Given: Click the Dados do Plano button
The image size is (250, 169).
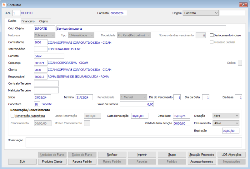Looking at the screenshot, I should (x=82, y=155).
